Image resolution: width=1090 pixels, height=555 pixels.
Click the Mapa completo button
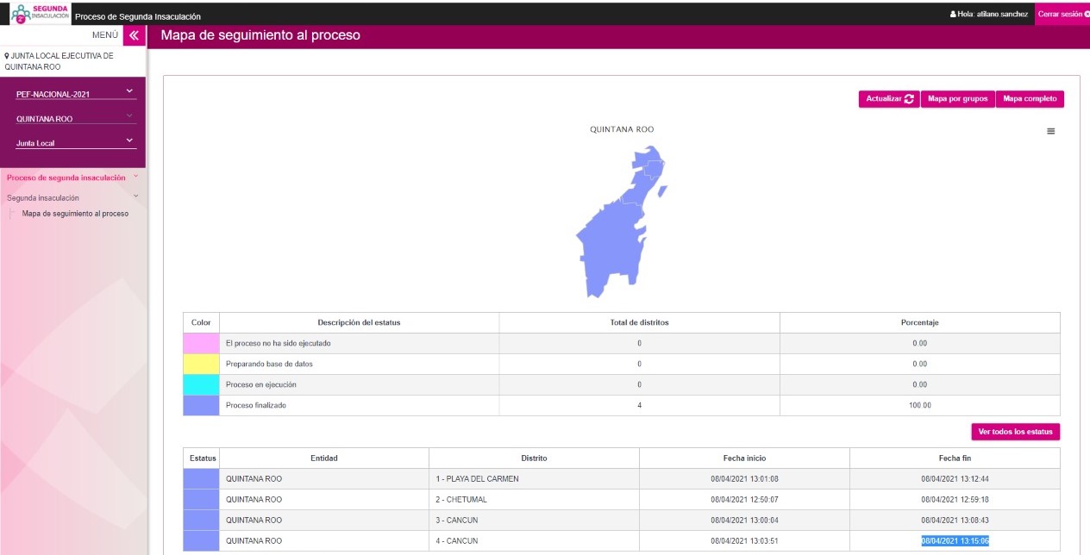[1030, 99]
